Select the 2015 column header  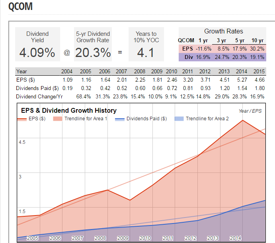(x=259, y=71)
